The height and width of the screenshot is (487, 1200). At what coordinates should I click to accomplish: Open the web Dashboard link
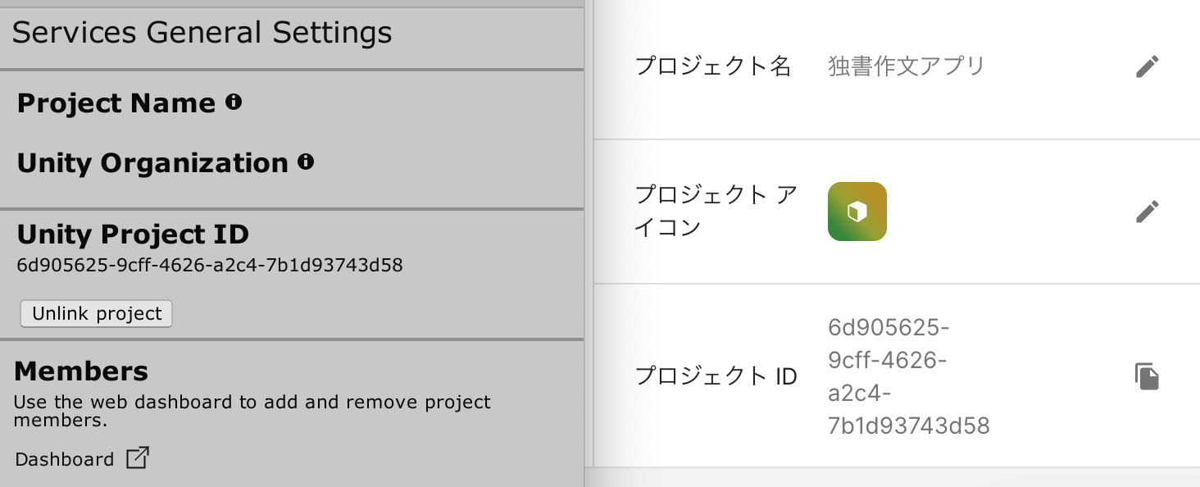coord(63,458)
